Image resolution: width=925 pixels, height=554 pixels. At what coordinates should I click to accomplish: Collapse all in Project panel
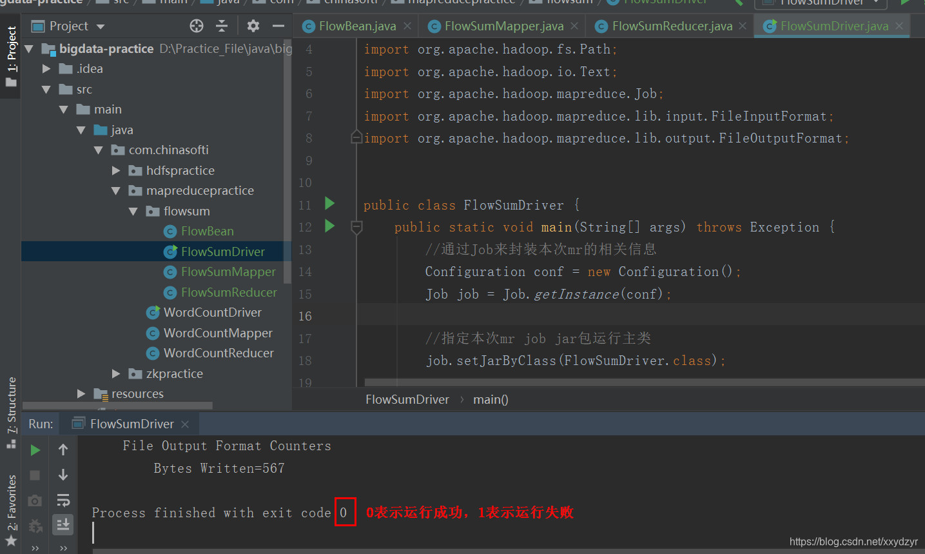[222, 26]
